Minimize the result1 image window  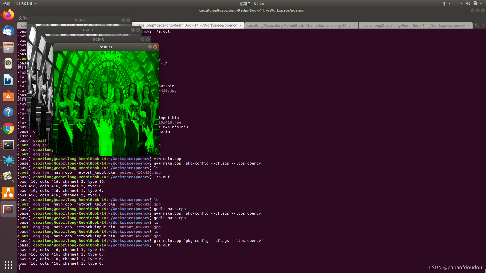tap(150, 47)
